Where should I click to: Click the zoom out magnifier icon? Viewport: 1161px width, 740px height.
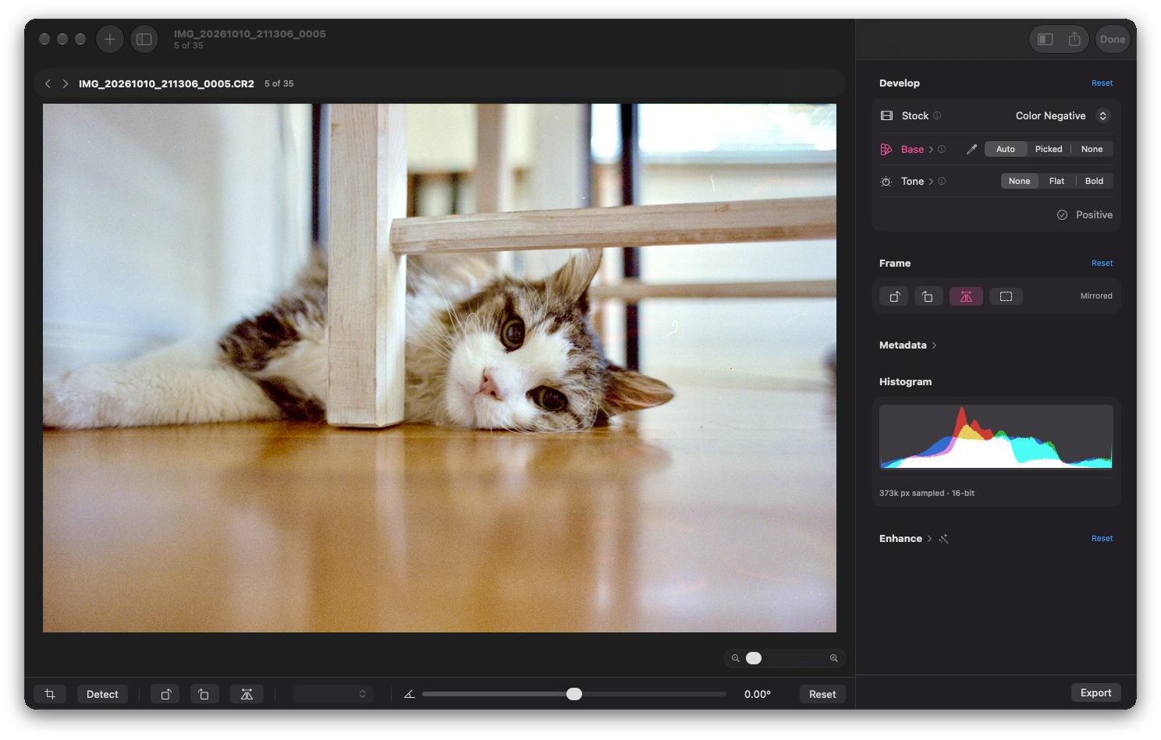(735, 658)
